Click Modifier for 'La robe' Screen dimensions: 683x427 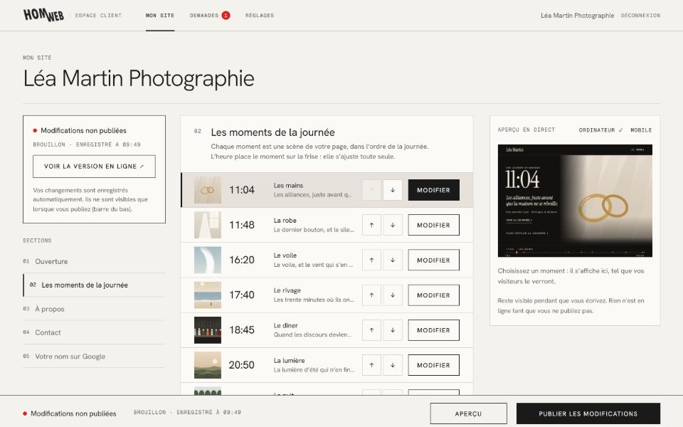(433, 226)
